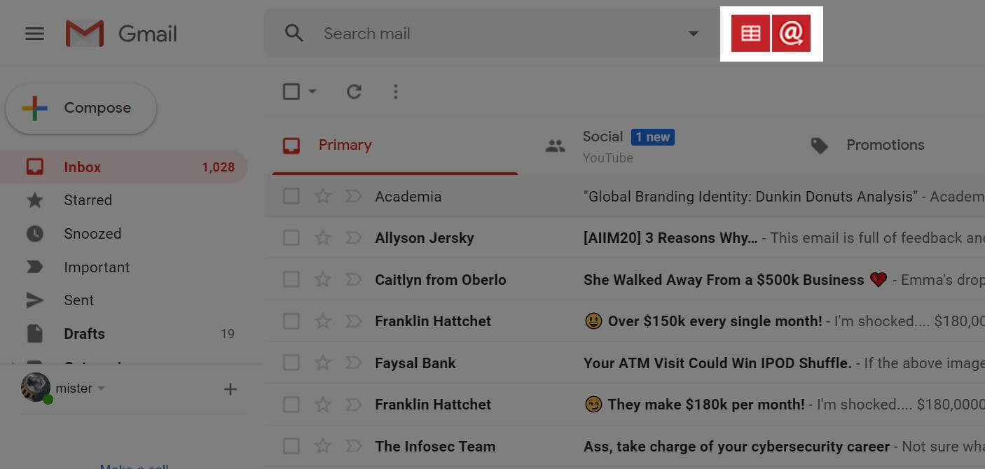Select the Over $150k Franklin Hattchet checkbox

(291, 321)
